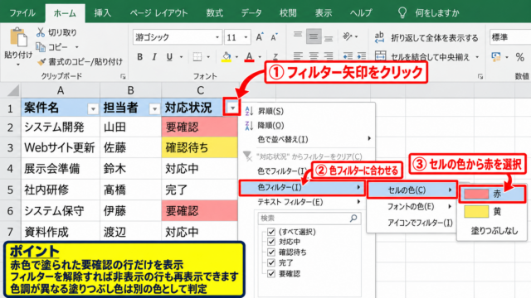Image resolution: width=531 pixels, height=298 pixels.
Task: Open the font name dropdown (游ゴシック)
Action: pos(217,37)
